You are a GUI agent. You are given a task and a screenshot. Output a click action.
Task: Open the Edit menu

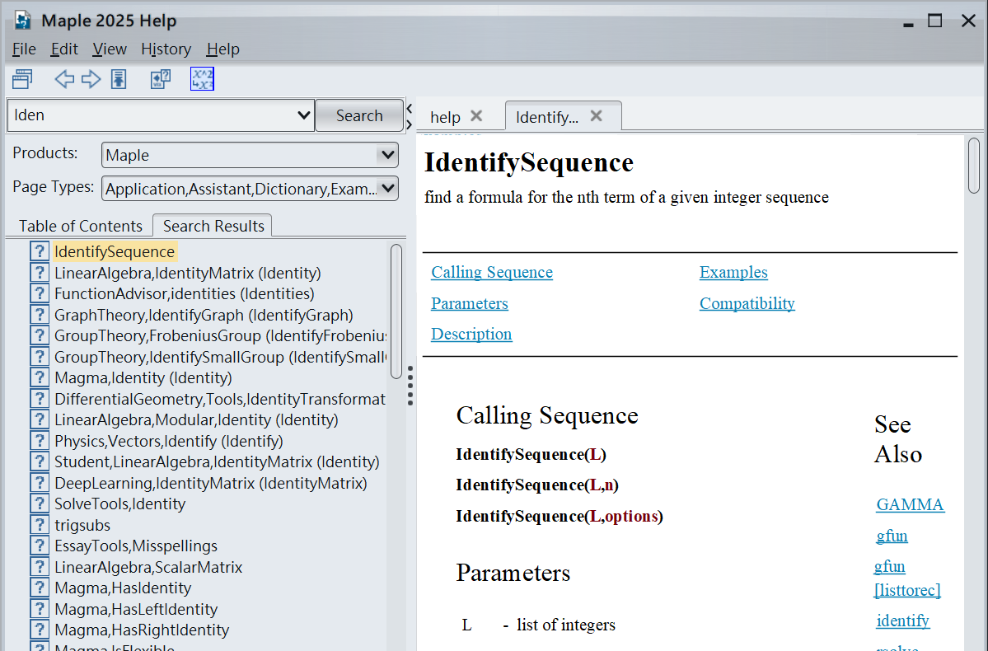pos(64,49)
